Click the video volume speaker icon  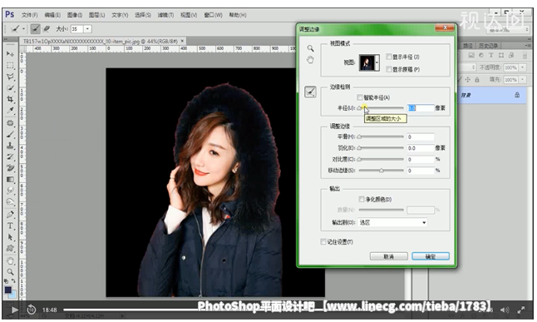pos(505,310)
